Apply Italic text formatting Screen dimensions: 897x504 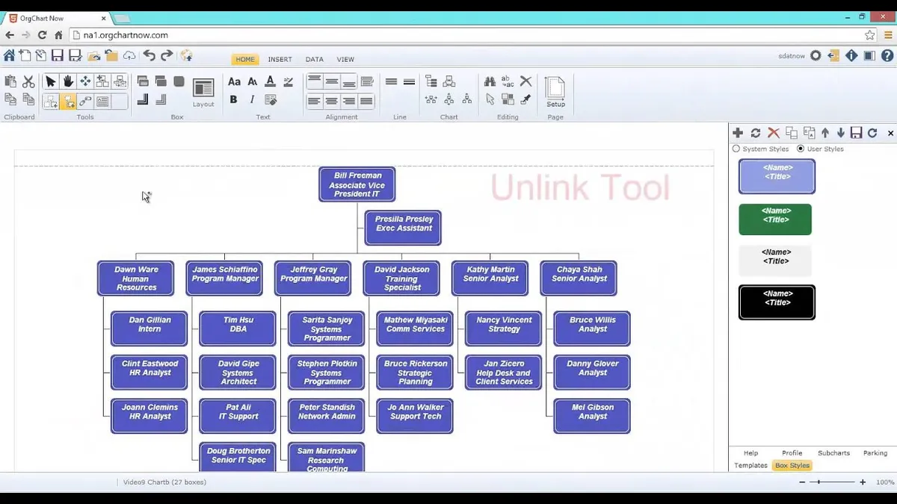coord(252,99)
